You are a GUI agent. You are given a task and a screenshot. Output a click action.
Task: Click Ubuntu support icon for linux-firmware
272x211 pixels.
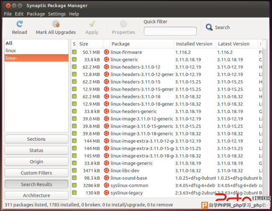tap(106, 52)
